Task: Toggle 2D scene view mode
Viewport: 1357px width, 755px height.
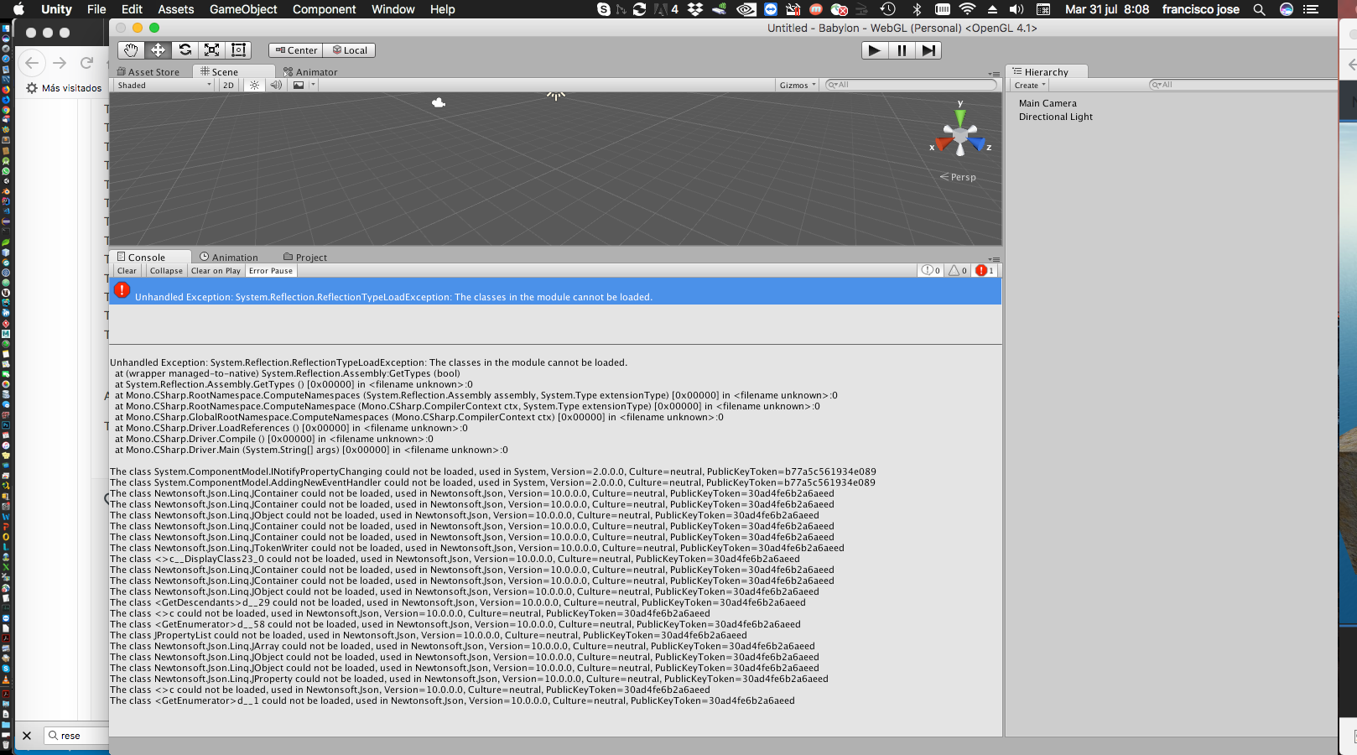Action: click(228, 85)
